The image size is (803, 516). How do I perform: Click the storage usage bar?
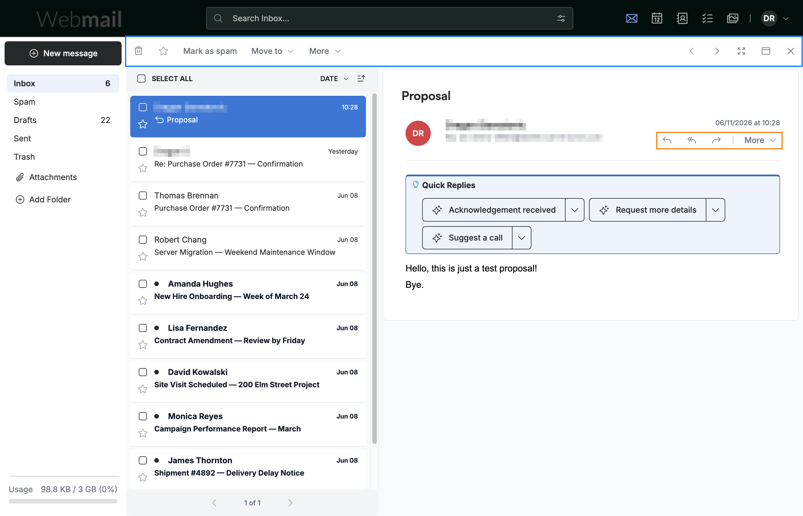click(x=63, y=501)
